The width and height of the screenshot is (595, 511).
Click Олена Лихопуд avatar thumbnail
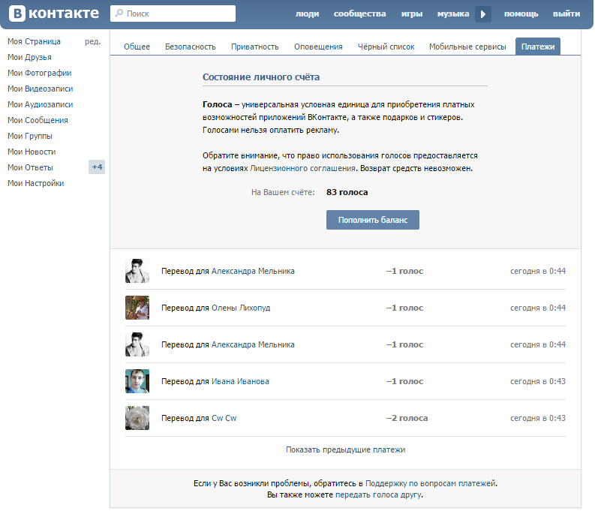pyautogui.click(x=137, y=308)
